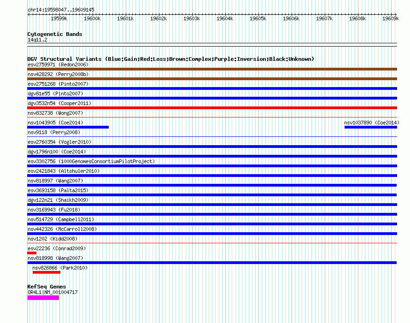This screenshot has height=323, width=410.
Task: Click the esv3302756 blue gain bar
Action: pos(212,166)
